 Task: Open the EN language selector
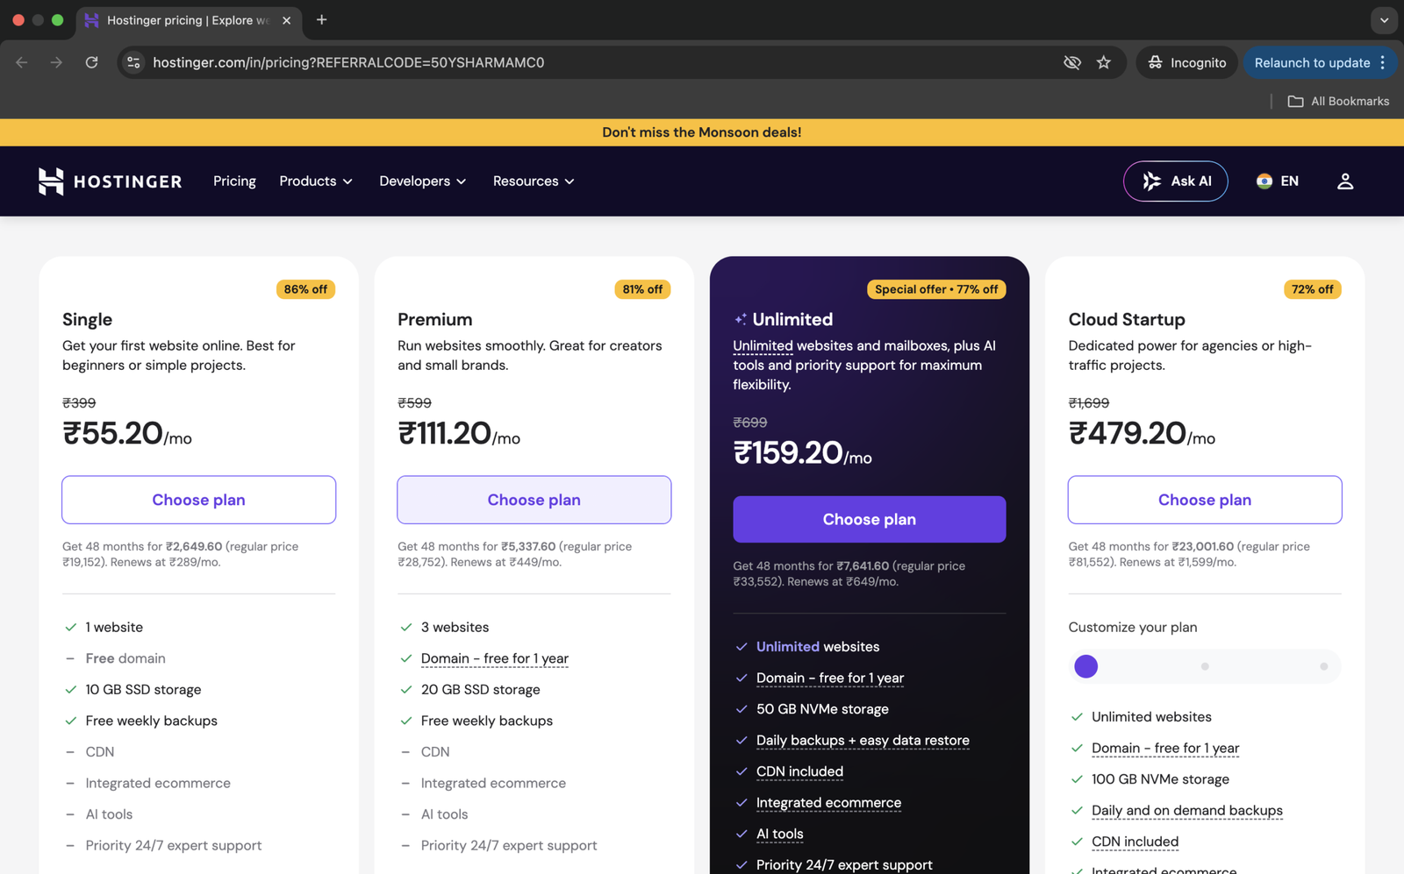point(1278,181)
